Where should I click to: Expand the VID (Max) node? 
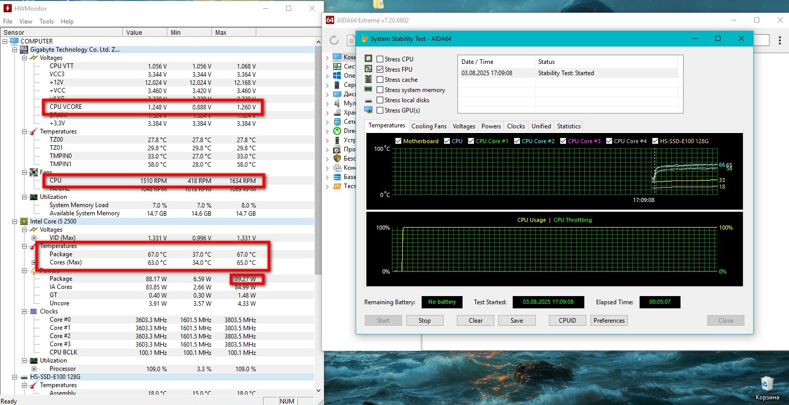34,238
